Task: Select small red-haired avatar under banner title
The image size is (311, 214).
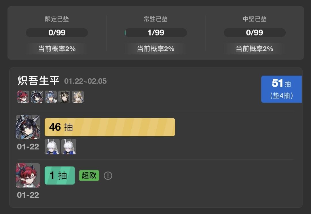Action: (x=23, y=97)
